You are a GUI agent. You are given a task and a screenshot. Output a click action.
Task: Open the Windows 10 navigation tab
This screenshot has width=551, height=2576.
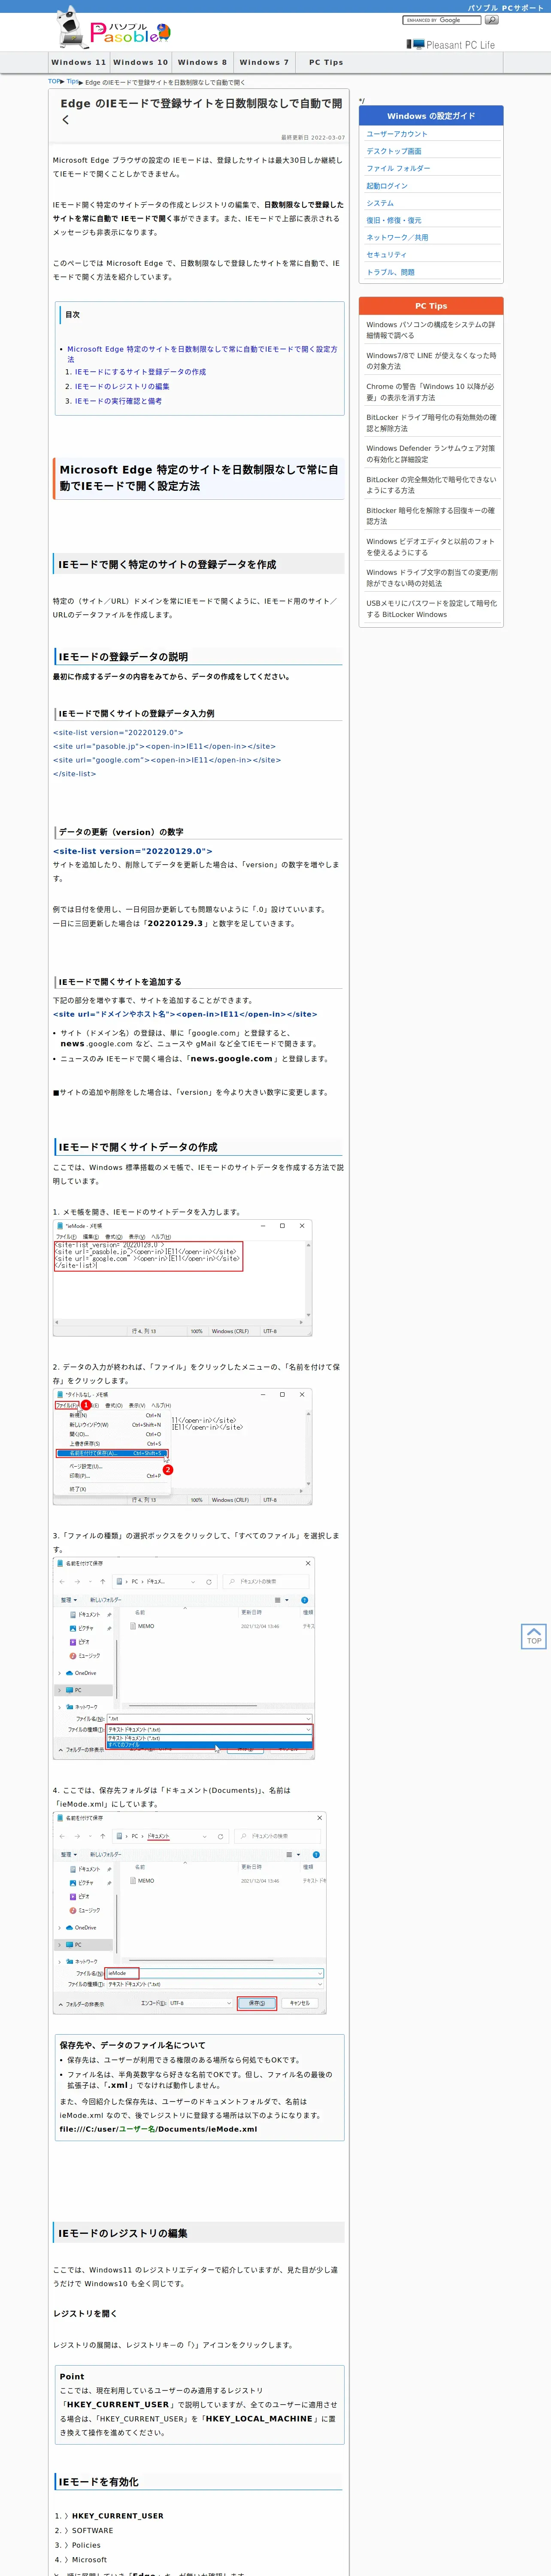coord(141,62)
